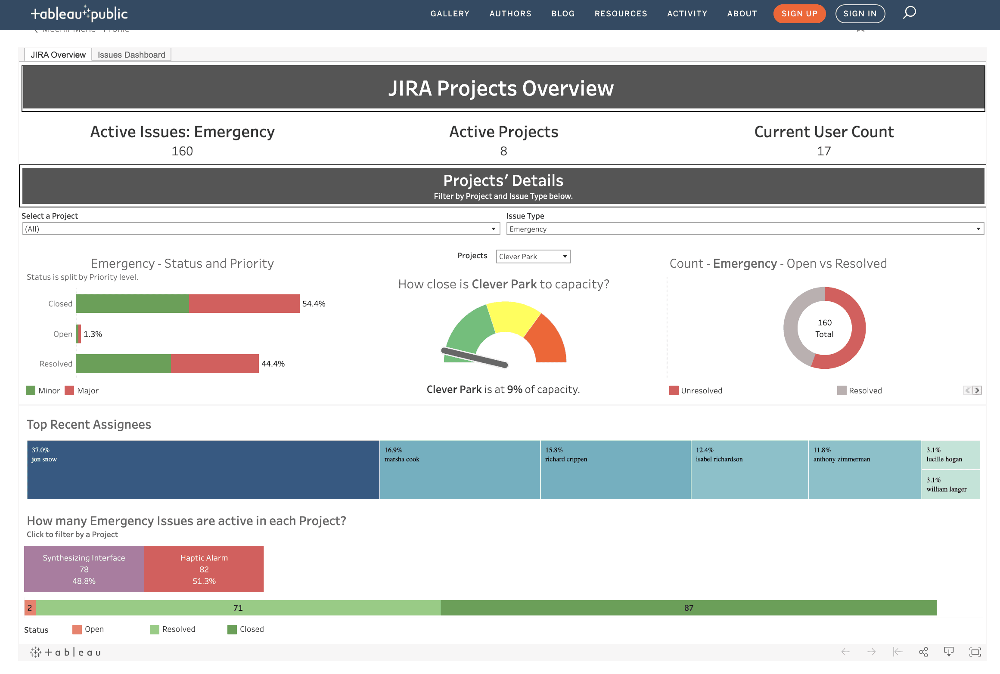Redo the dashboard action

click(x=872, y=652)
